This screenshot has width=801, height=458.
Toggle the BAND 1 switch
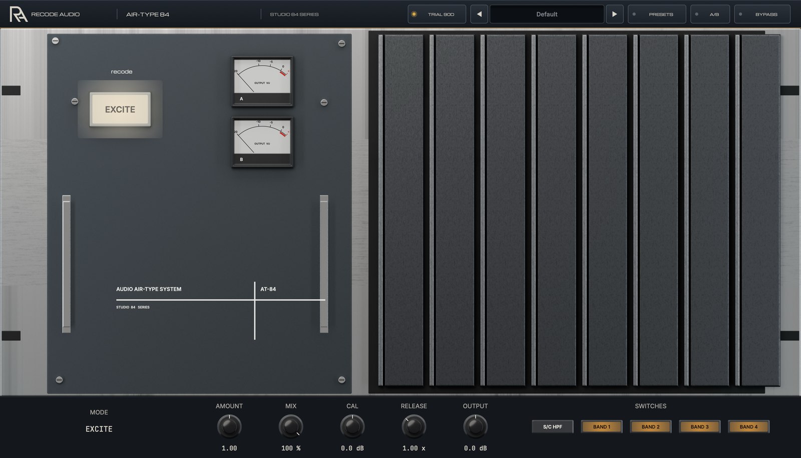[x=602, y=426]
